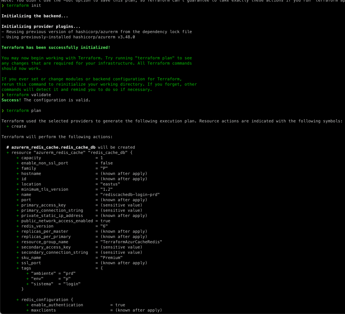Click the azurerm_redis_cache.redis_cache_db heading
The width and height of the screenshot is (345, 314).
click(53, 147)
